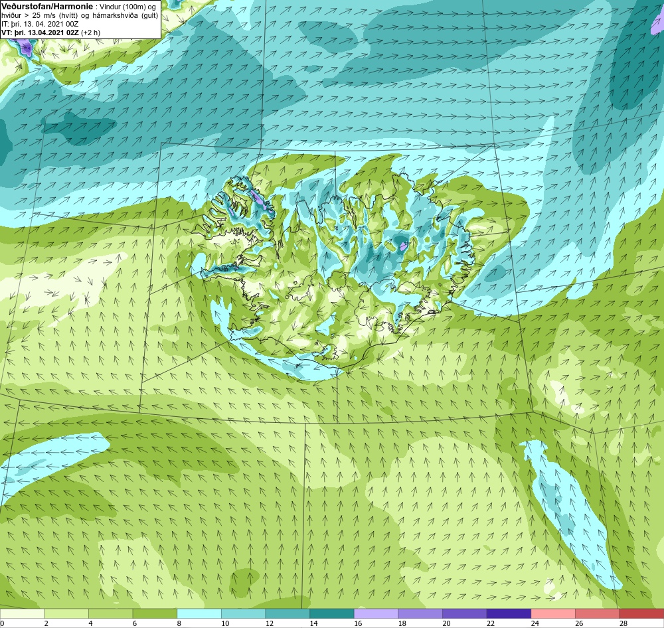
Task: Click the darker green 6–8 m/s legend swatch
Action: (x=155, y=613)
